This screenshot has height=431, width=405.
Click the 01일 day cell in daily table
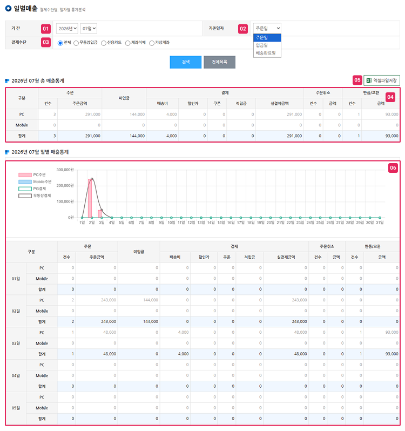point(16,279)
